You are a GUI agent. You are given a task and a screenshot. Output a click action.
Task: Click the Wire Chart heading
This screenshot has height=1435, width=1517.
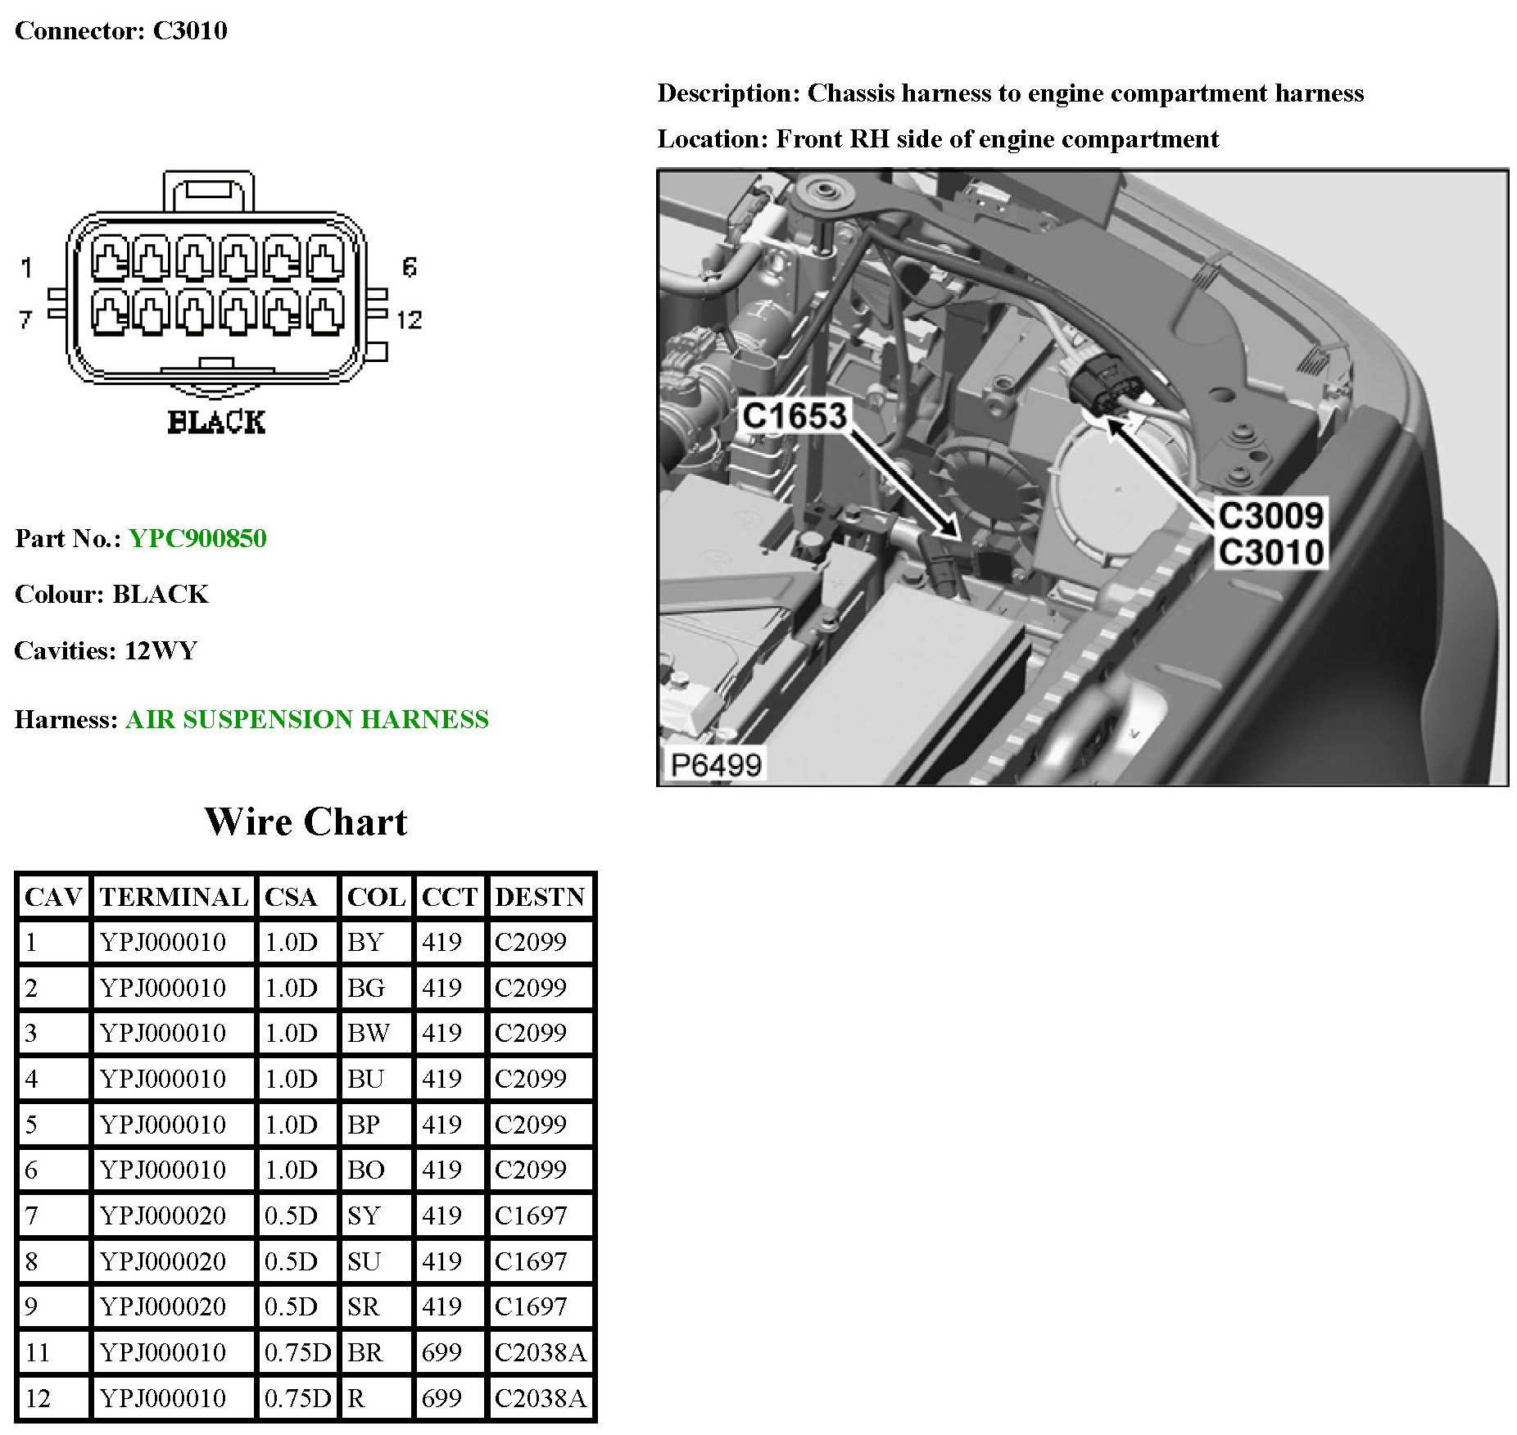[306, 822]
